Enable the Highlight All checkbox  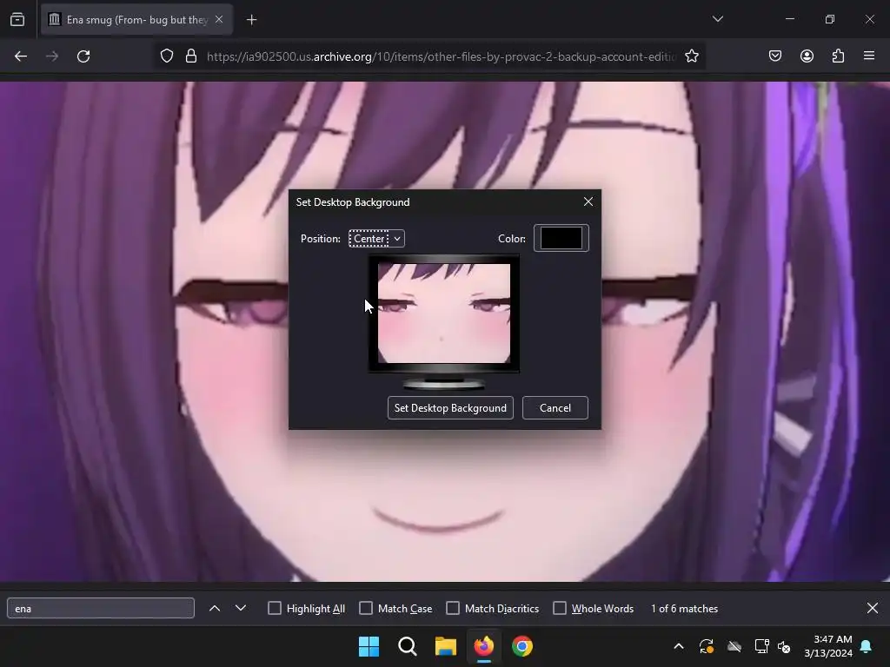coord(275,608)
